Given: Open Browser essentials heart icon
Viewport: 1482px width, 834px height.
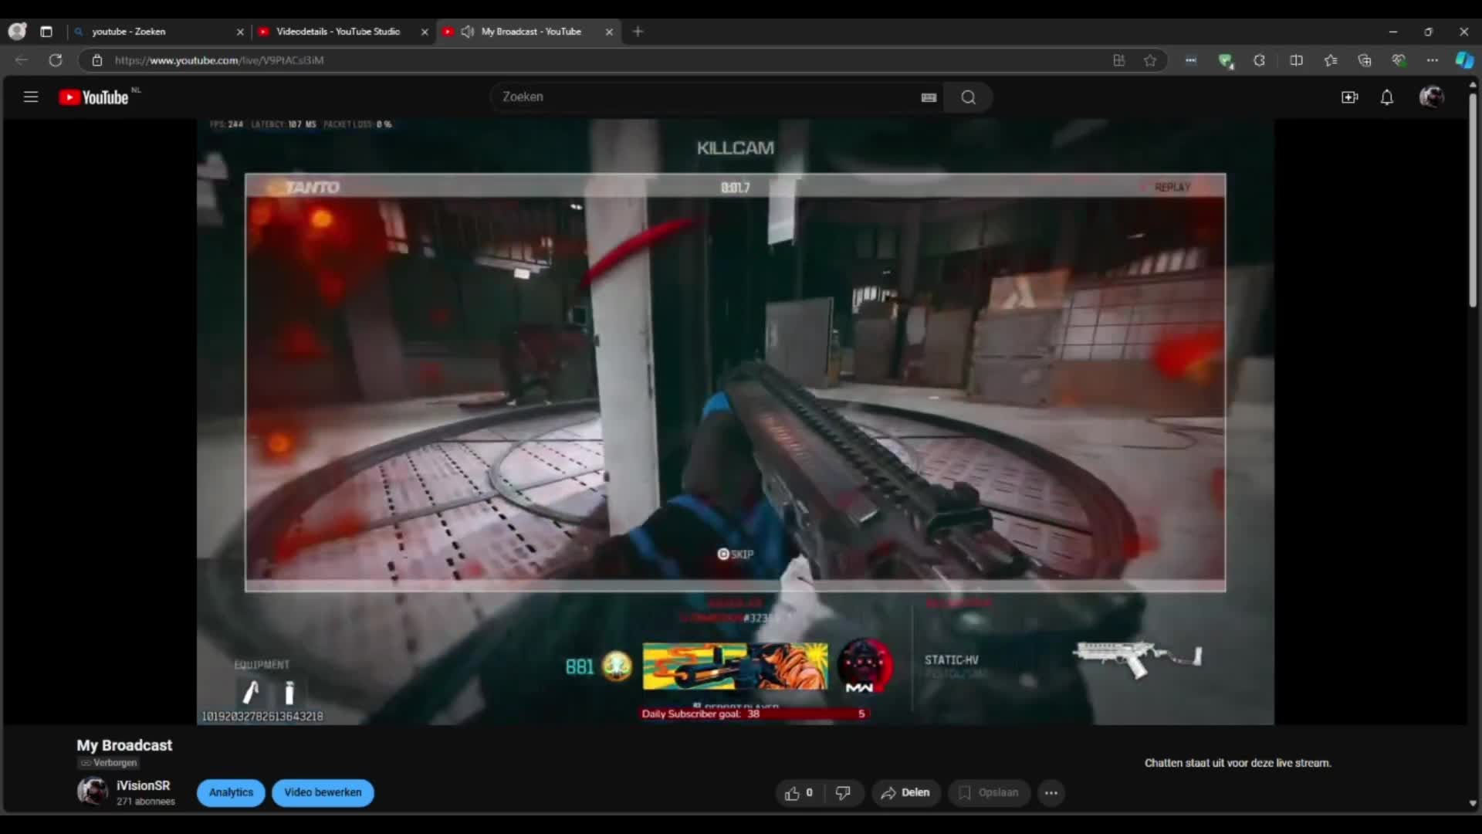Looking at the screenshot, I should [x=1399, y=60].
